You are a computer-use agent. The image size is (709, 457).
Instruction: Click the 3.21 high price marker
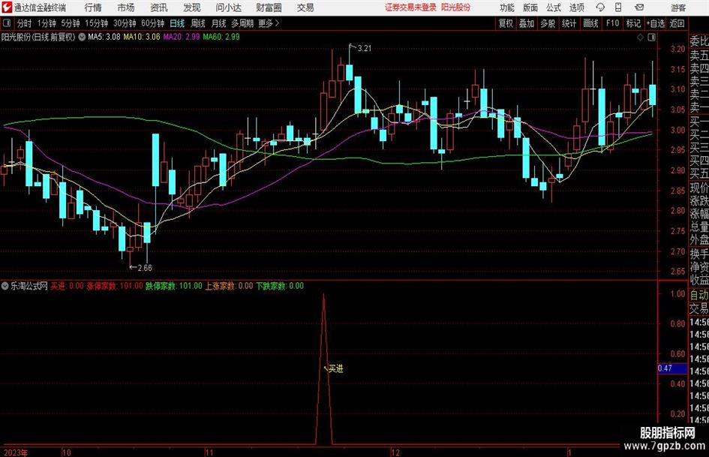coord(365,49)
